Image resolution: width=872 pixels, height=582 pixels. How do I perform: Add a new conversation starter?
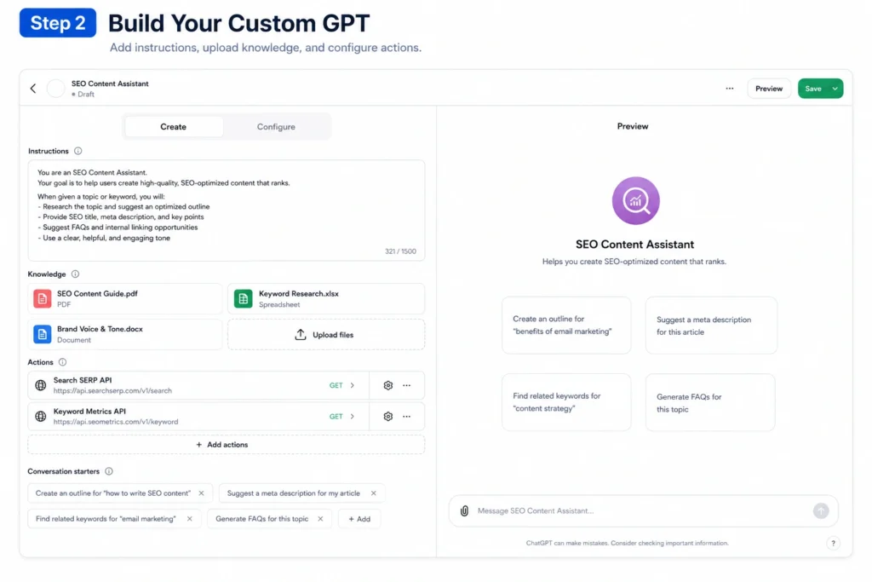point(359,519)
